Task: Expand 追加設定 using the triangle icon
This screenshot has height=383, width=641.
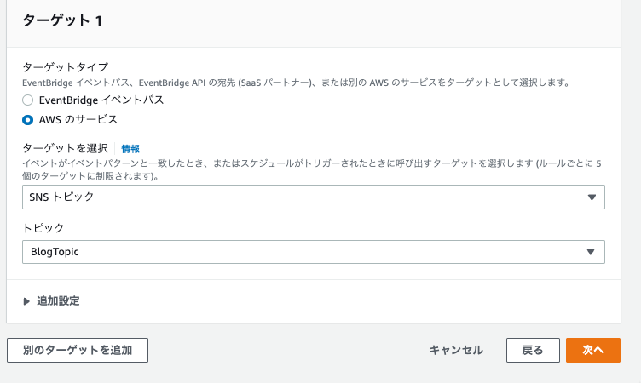Action: 26,301
